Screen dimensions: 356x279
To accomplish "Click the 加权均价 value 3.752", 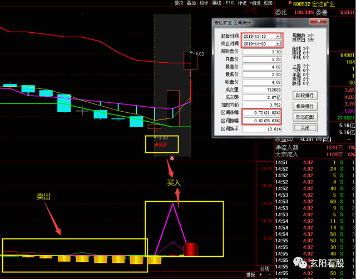I will point(262,105).
